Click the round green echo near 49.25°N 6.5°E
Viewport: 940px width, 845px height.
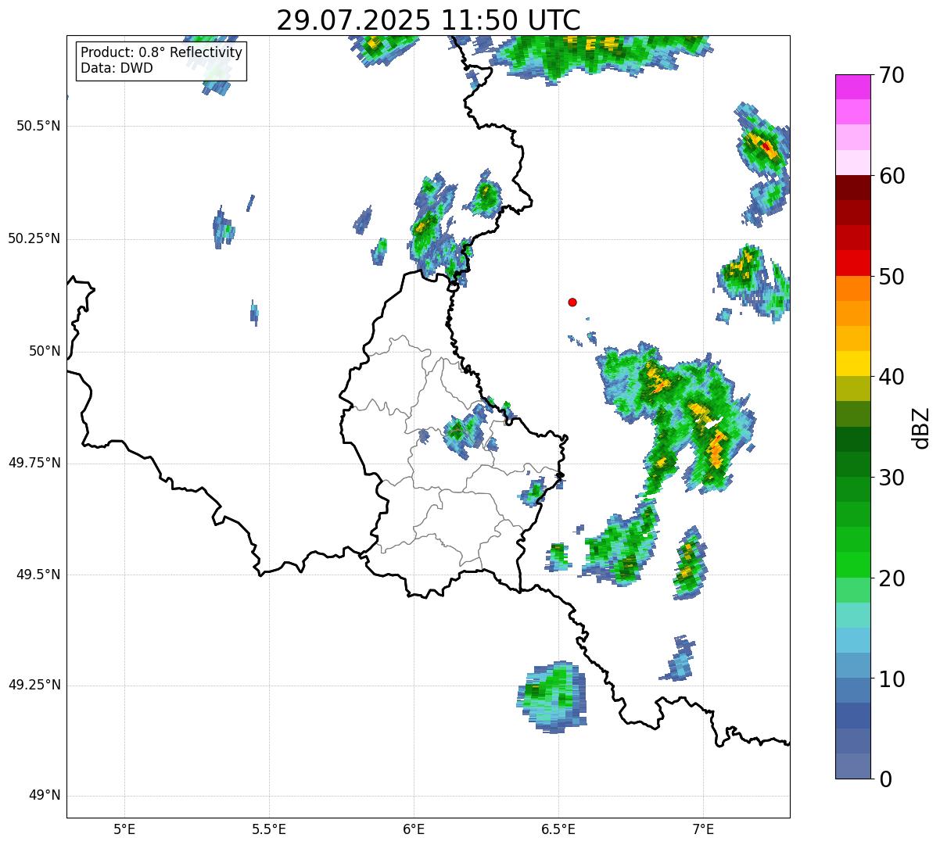pos(552,696)
